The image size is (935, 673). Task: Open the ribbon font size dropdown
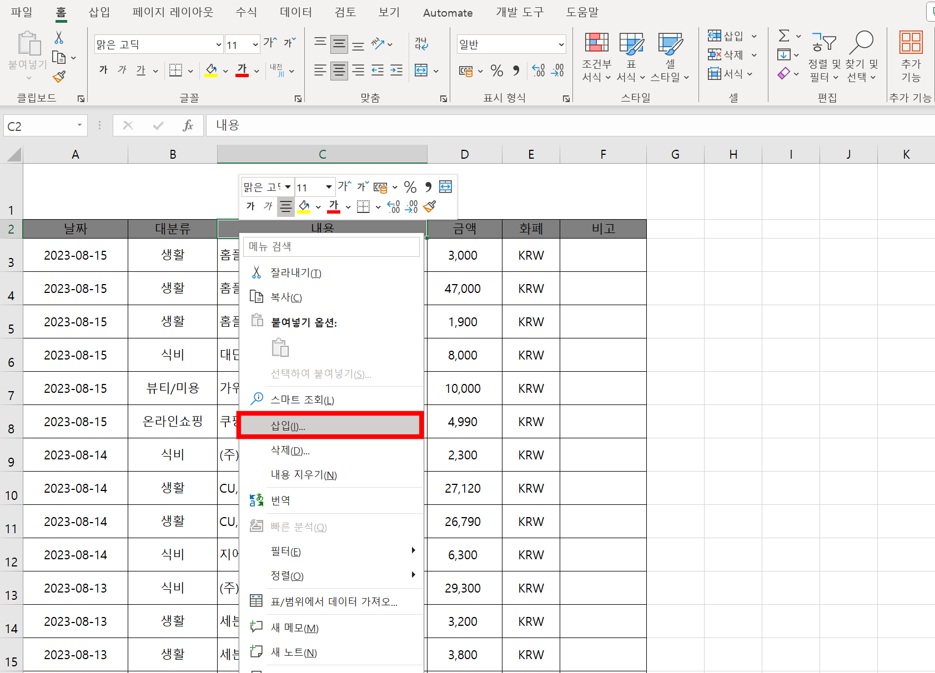pyautogui.click(x=255, y=44)
